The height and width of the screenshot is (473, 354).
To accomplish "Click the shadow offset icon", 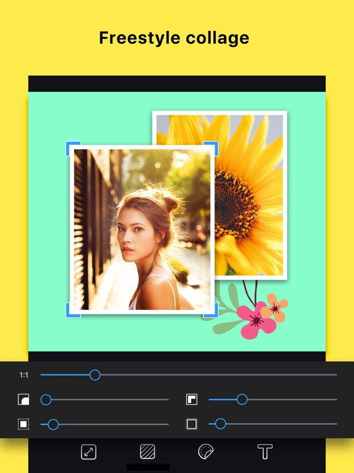I will click(x=192, y=399).
